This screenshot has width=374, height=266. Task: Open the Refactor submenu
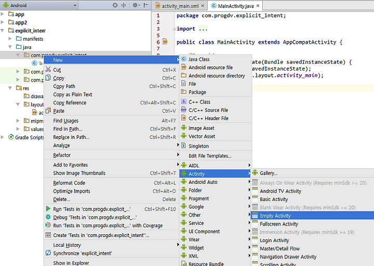(x=112, y=155)
